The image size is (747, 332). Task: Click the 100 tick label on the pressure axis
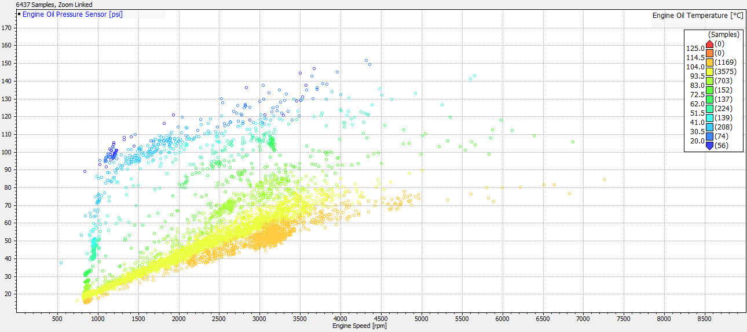(x=8, y=152)
